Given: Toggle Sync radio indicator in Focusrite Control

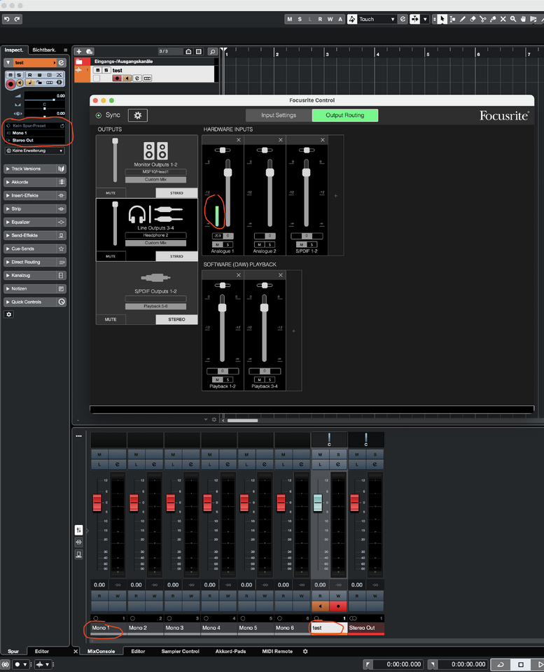Looking at the screenshot, I should coord(99,115).
